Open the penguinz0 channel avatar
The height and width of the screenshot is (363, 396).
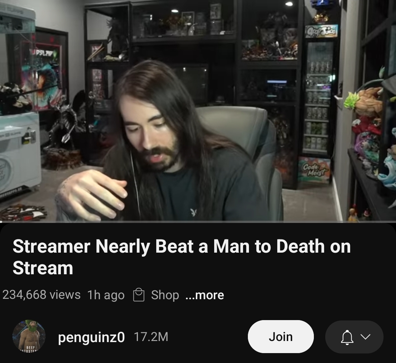[x=29, y=336]
